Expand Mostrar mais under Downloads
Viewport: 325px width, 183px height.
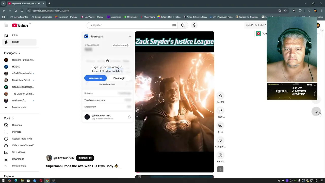point(19,166)
